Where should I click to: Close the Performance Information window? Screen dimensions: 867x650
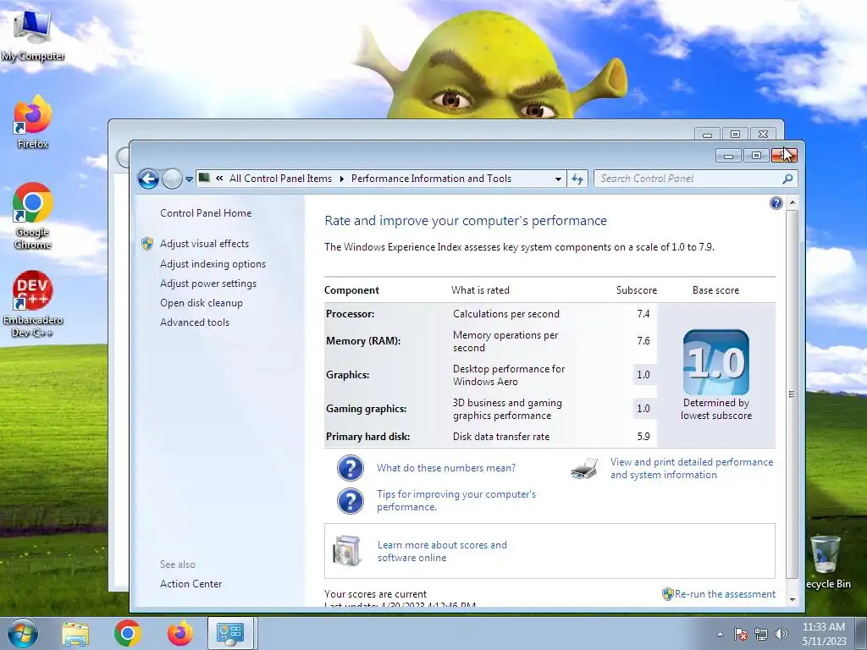coord(784,156)
